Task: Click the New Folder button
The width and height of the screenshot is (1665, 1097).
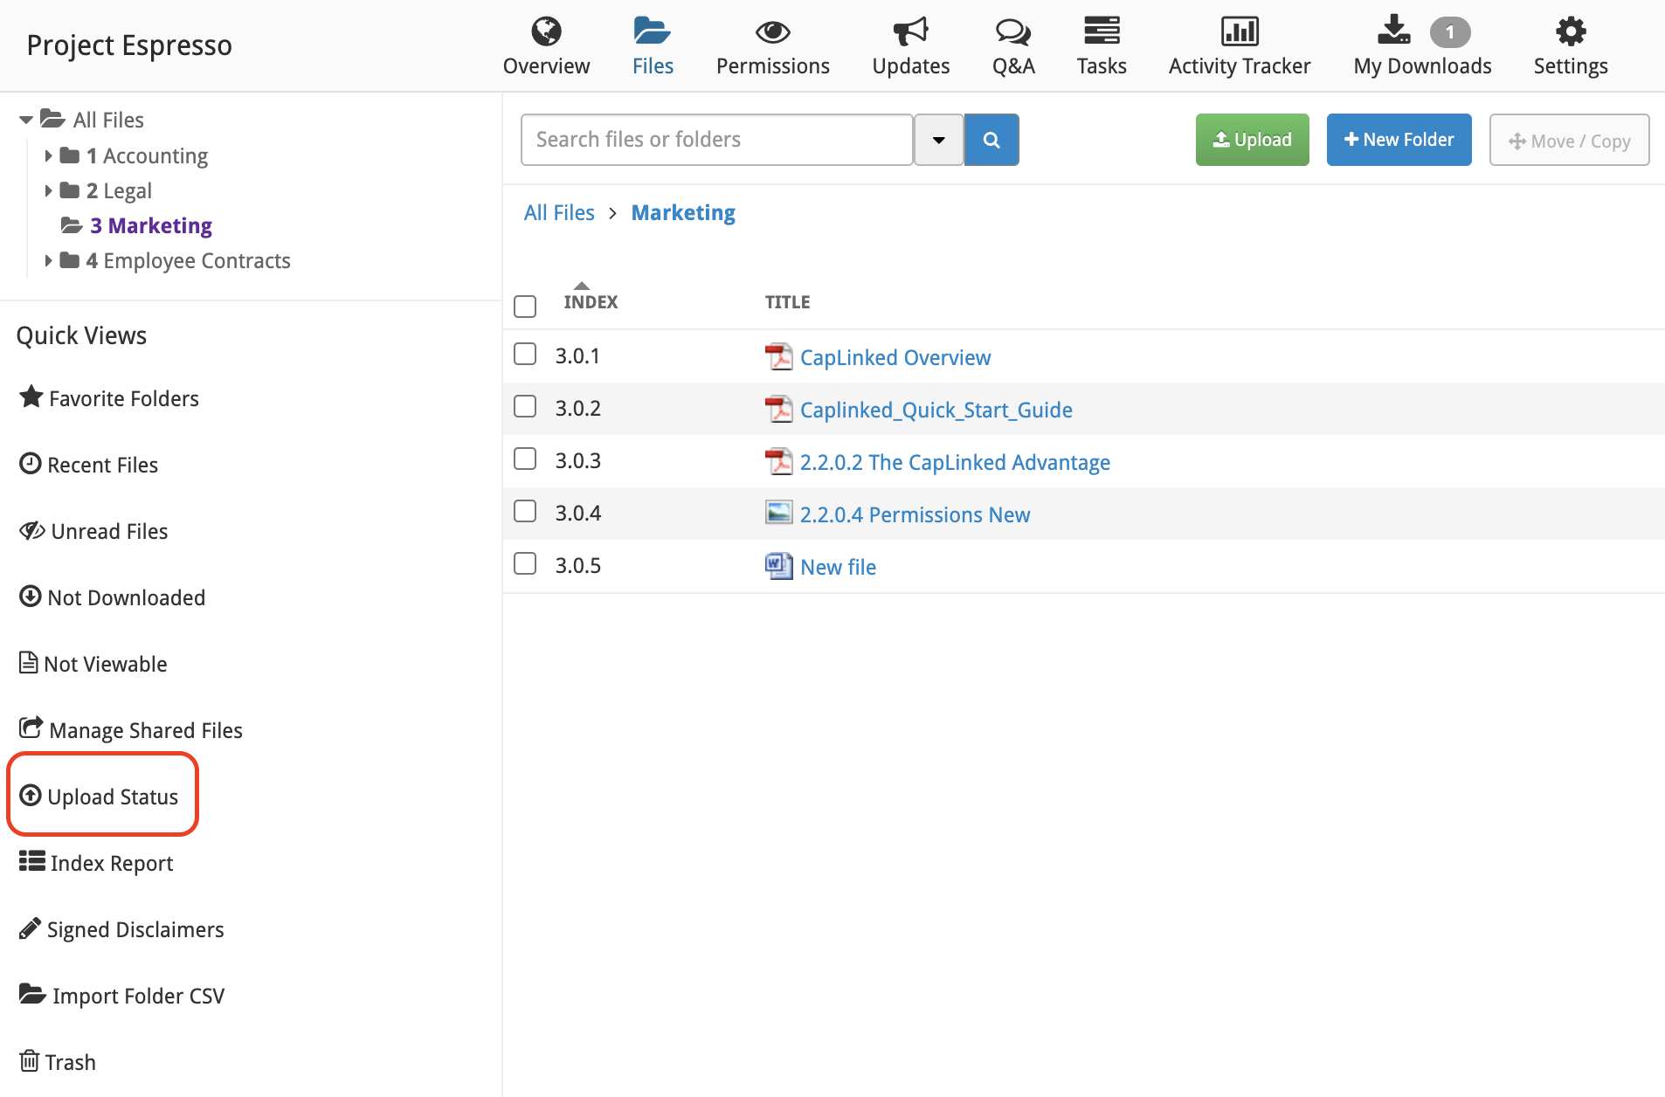Action: 1399,140
